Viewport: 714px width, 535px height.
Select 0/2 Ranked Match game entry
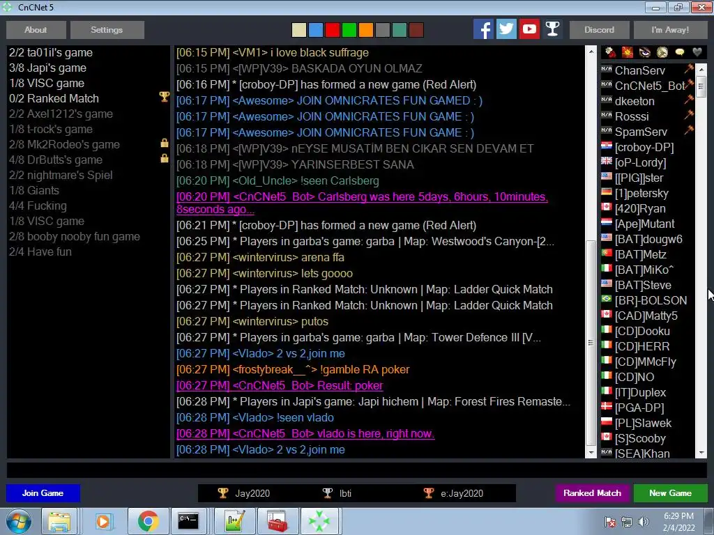click(89, 99)
